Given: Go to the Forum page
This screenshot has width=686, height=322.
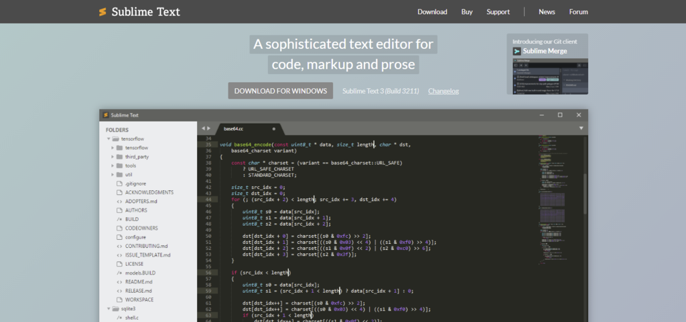Looking at the screenshot, I should coord(578,12).
